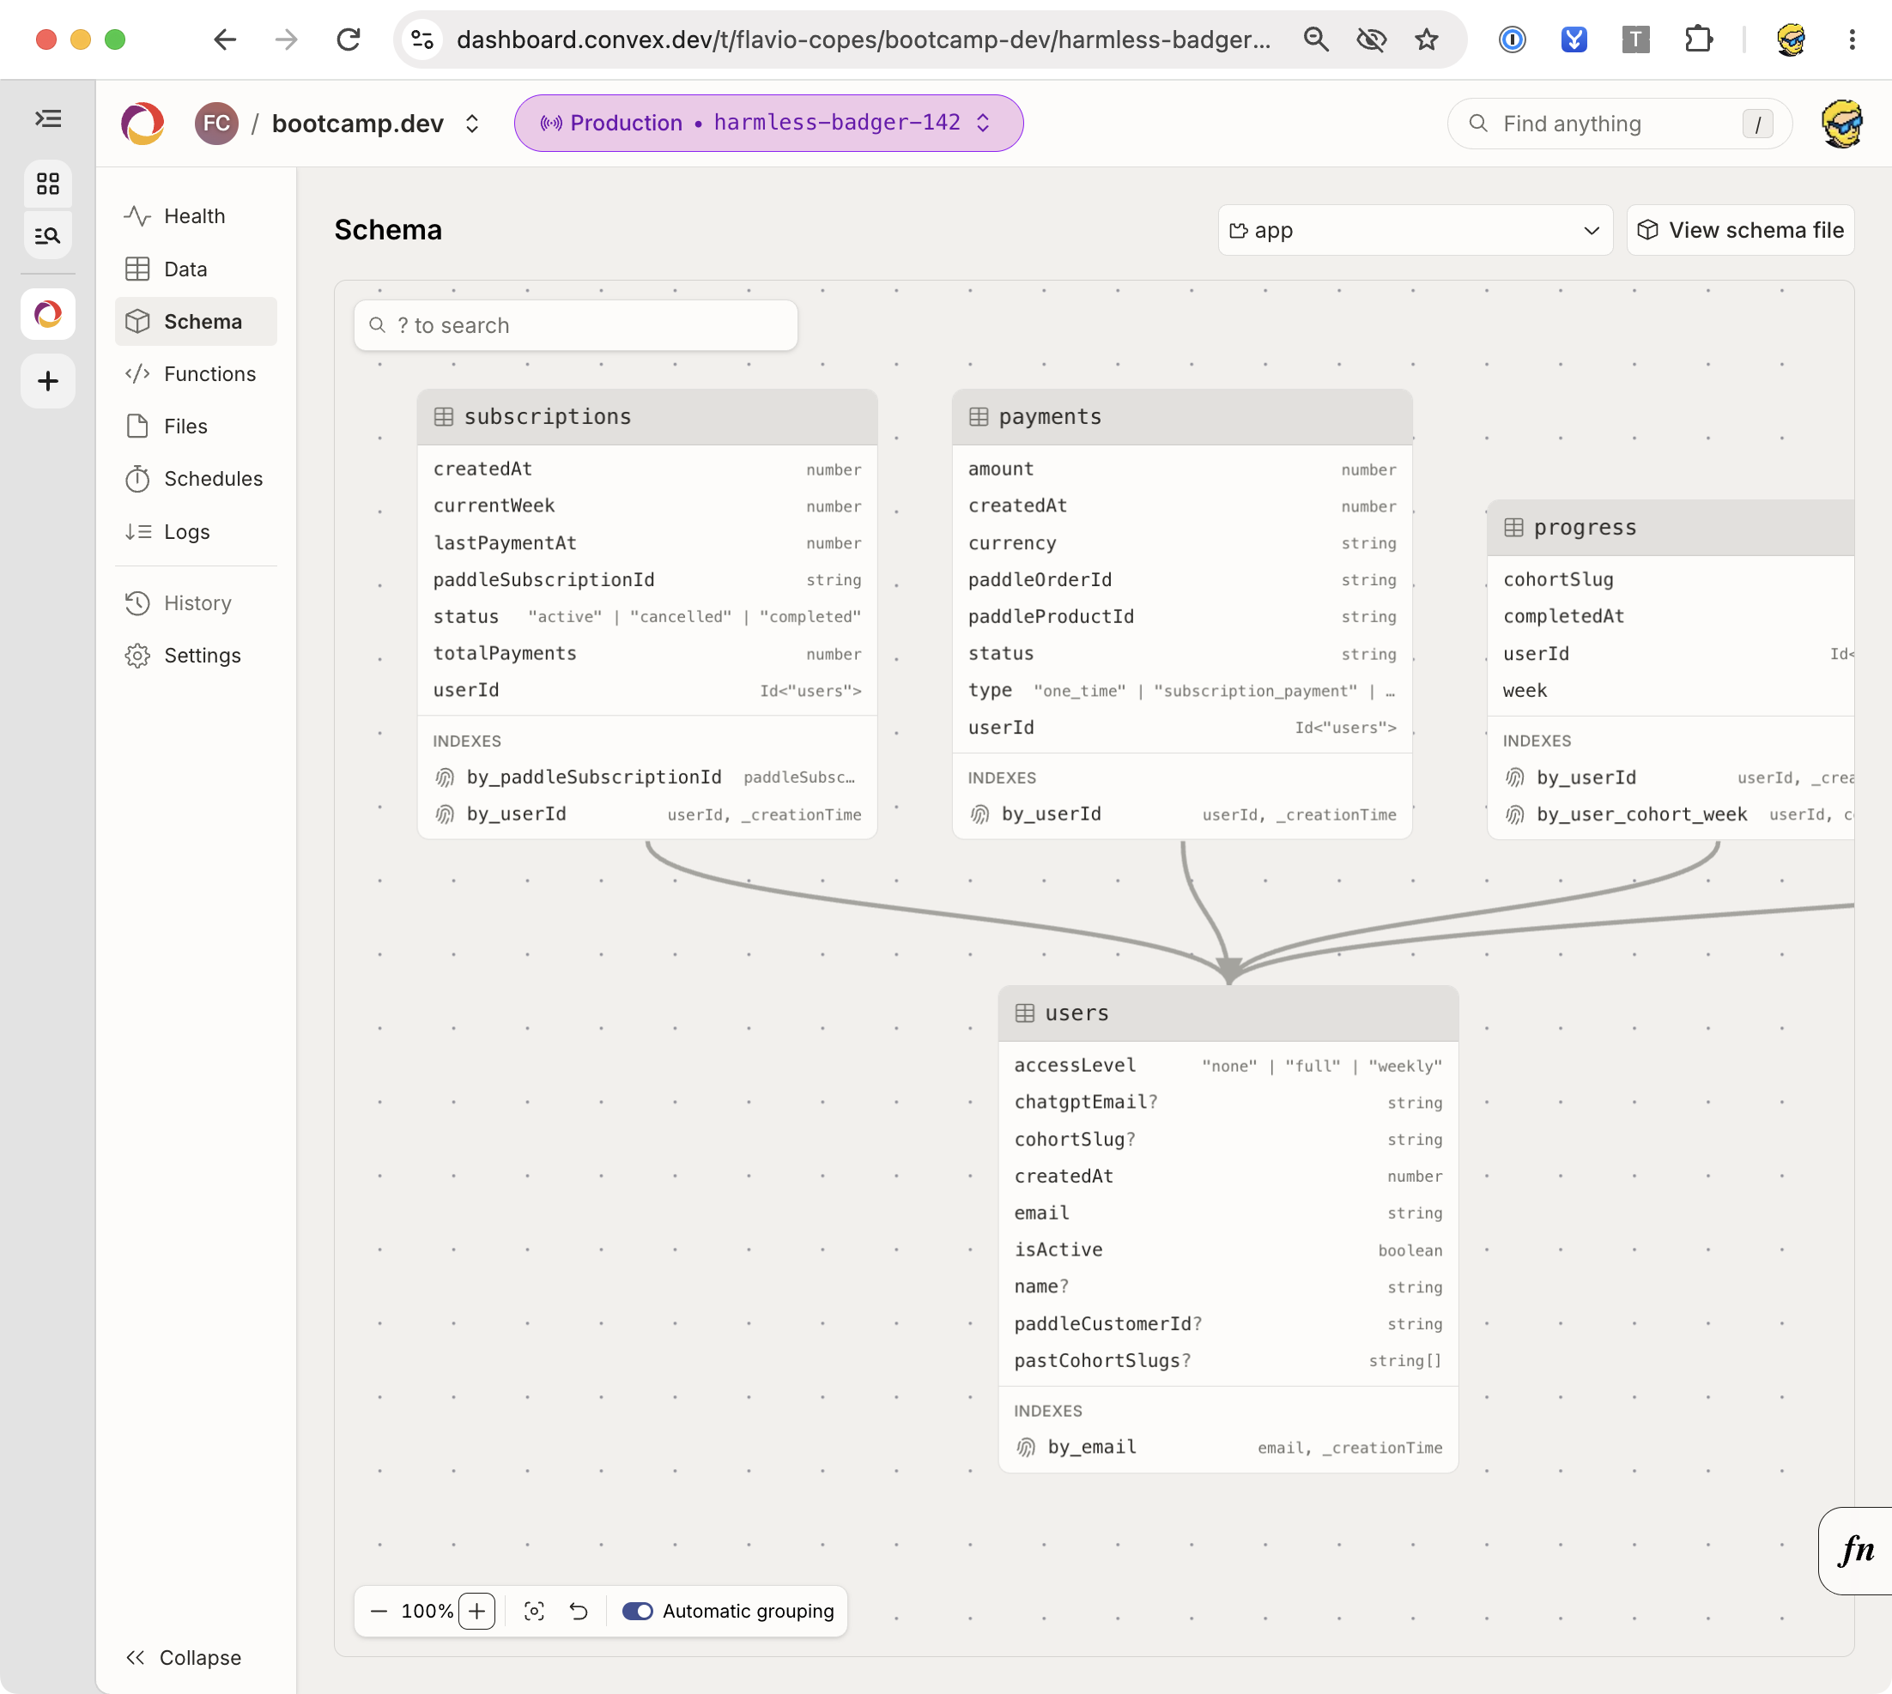This screenshot has height=1694, width=1892.
Task: Go to the Functions page
Action: click(196, 373)
